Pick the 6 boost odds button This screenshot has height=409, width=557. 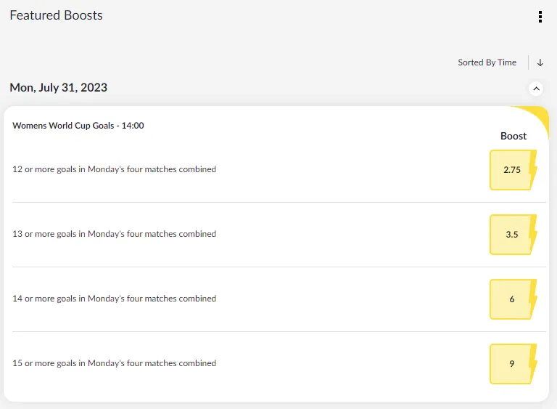[511, 299]
